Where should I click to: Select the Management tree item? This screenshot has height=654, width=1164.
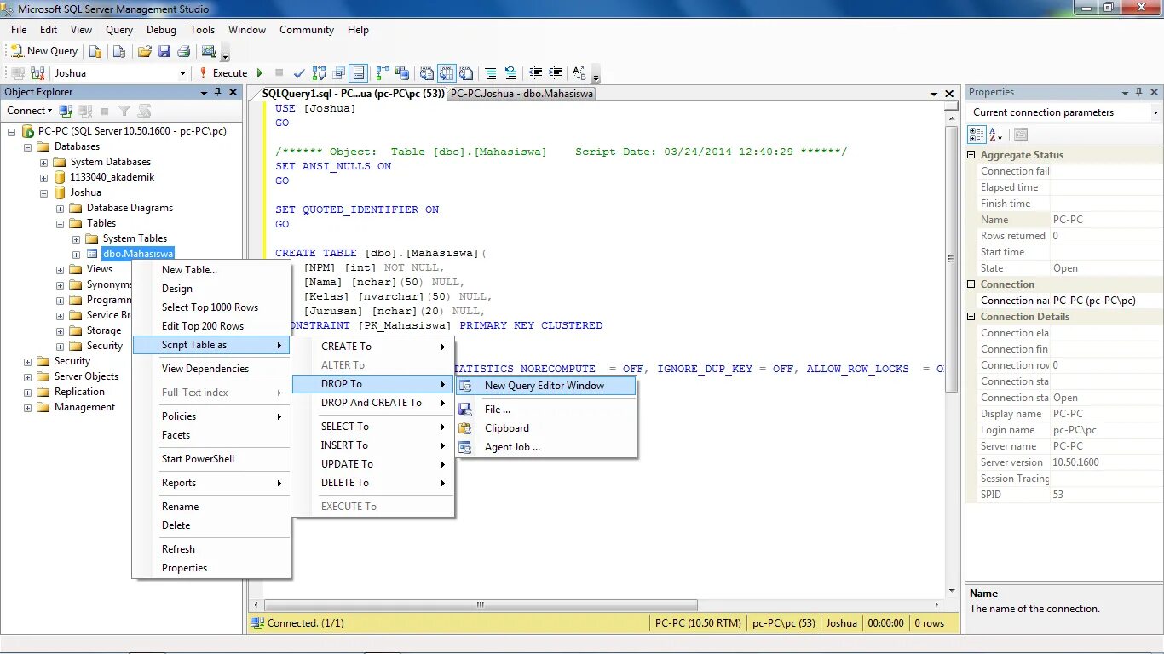tap(84, 407)
